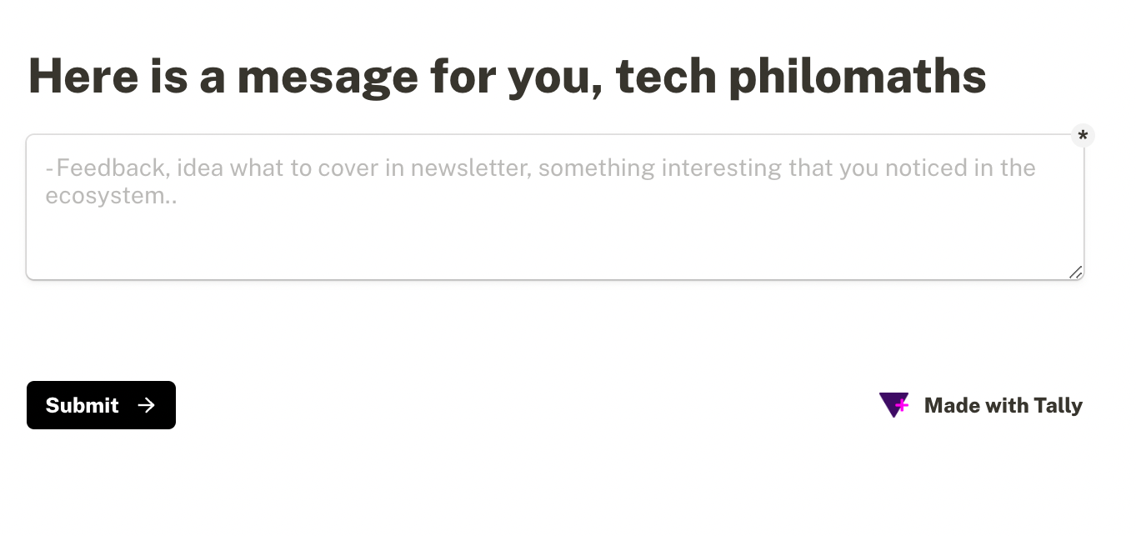Viewport: 1136px width, 536px height.
Task: Click the purple Tally triangle logo
Action: pyautogui.click(x=893, y=405)
